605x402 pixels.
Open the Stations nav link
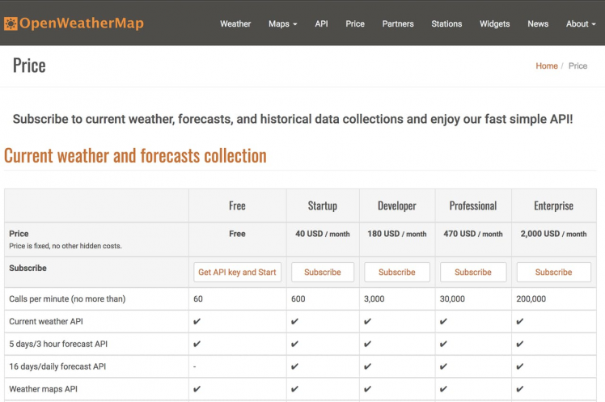446,24
